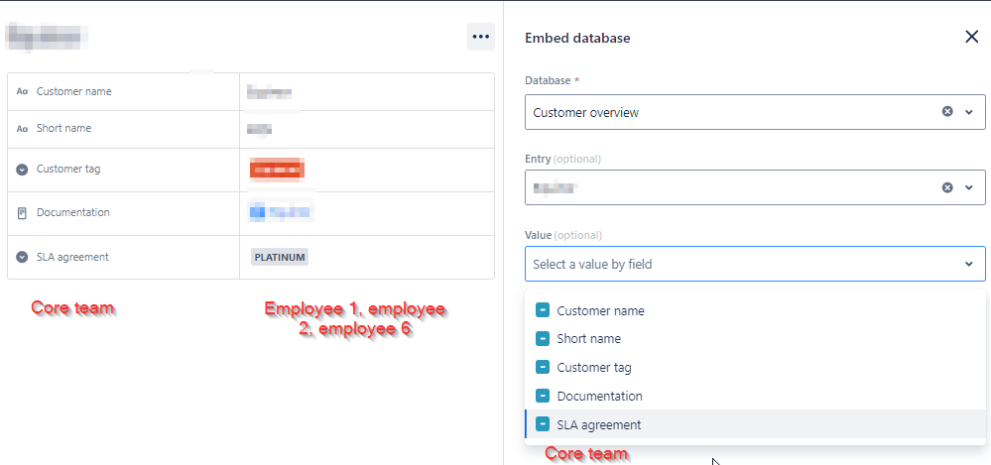Click the icon beside SLA agreement option
991x465 pixels.
[543, 424]
